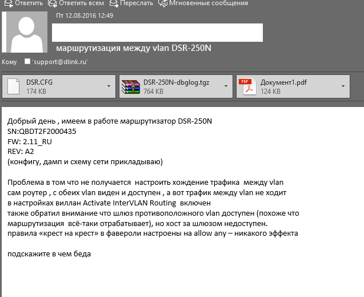Click the Переслать forward button
Viewport: 364px width, 297px height.
point(131,3)
